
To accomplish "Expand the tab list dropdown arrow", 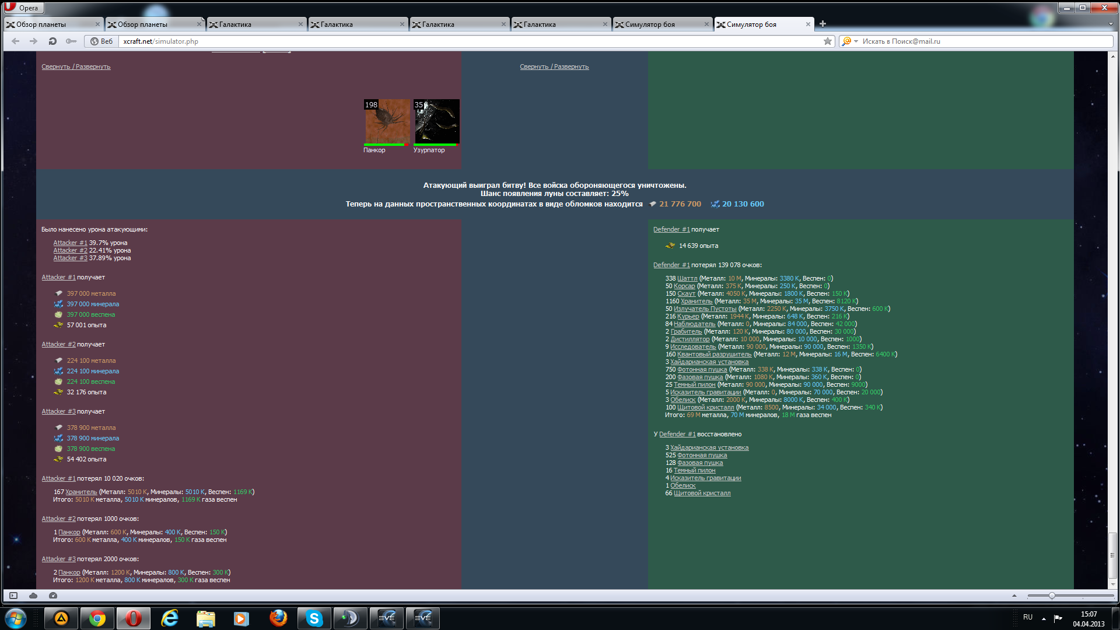I will point(1110,24).
